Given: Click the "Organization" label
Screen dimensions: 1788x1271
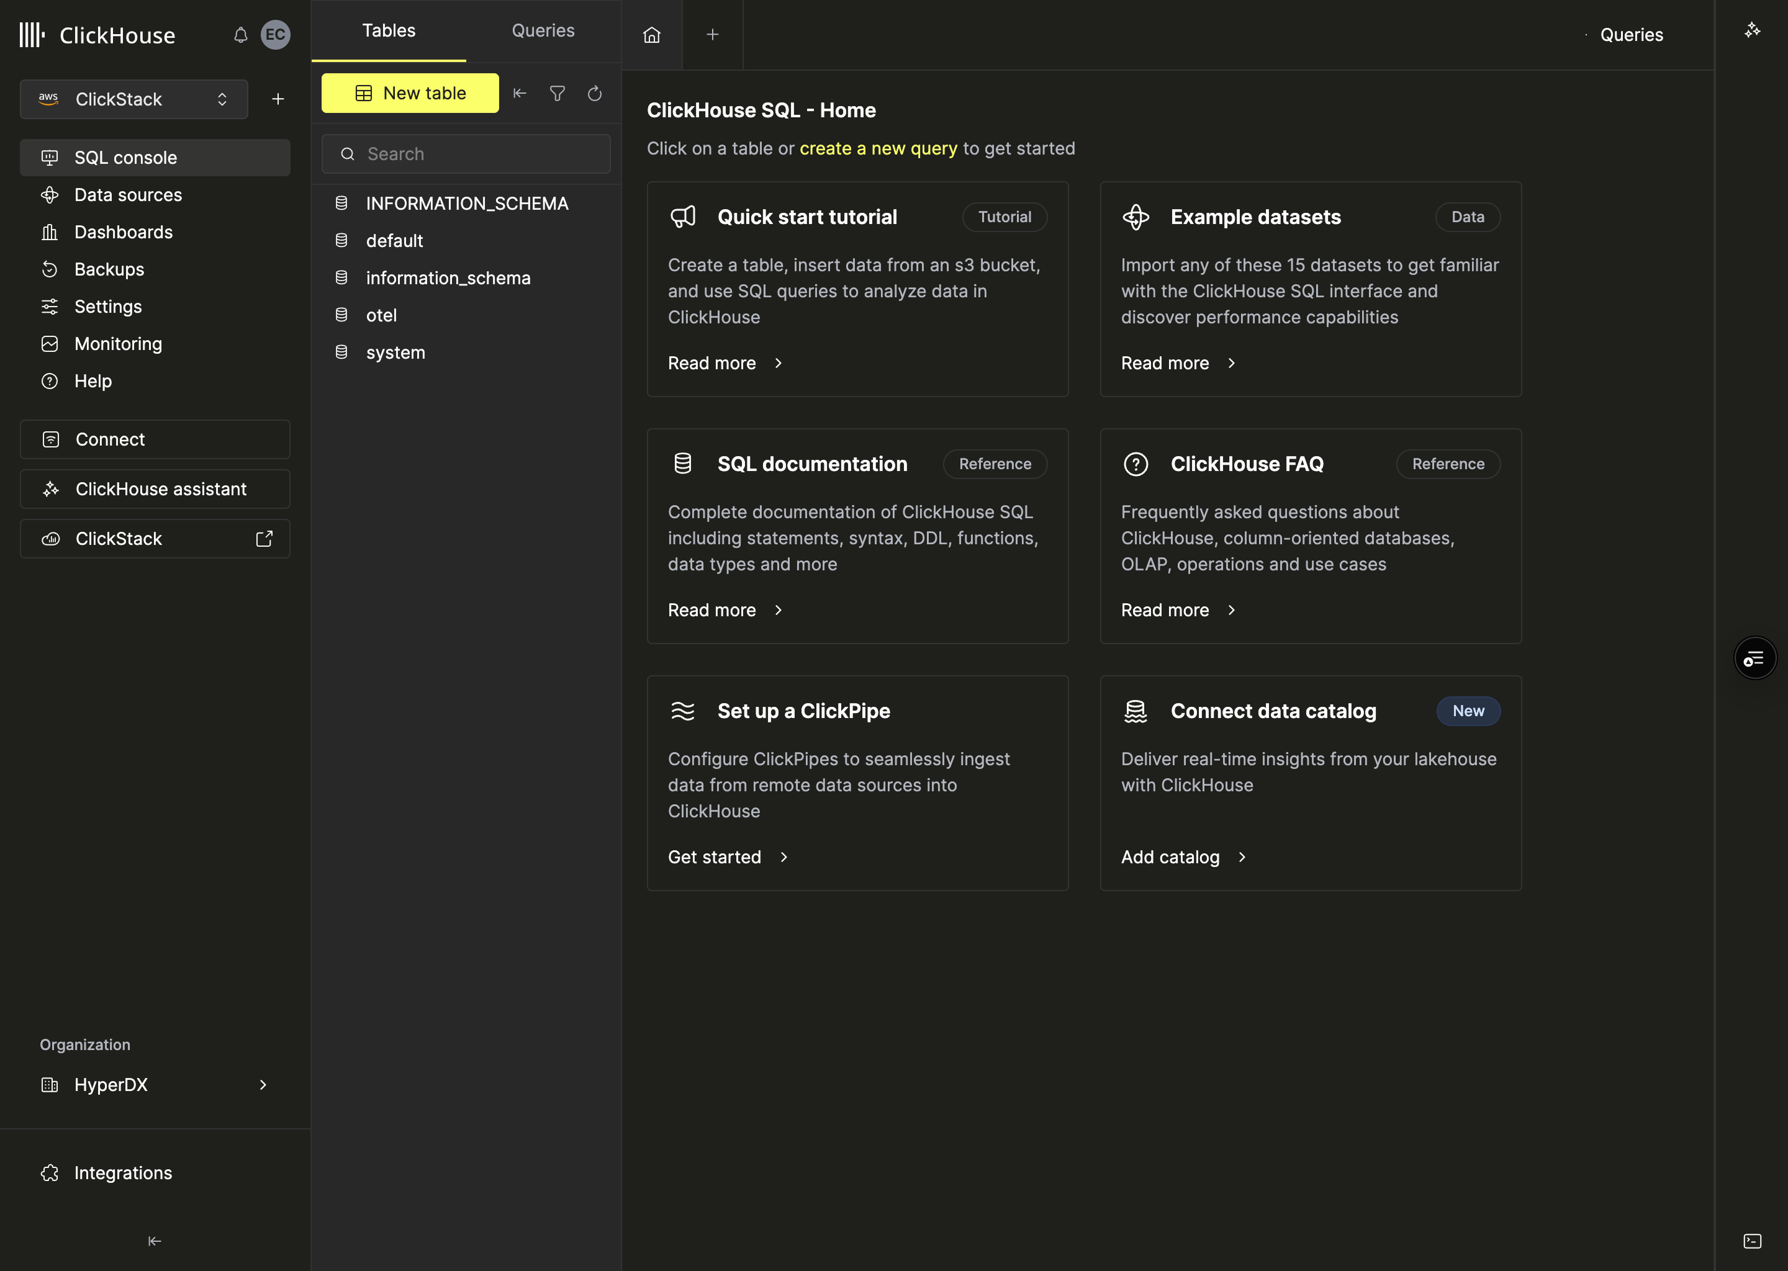Looking at the screenshot, I should coord(85,1045).
